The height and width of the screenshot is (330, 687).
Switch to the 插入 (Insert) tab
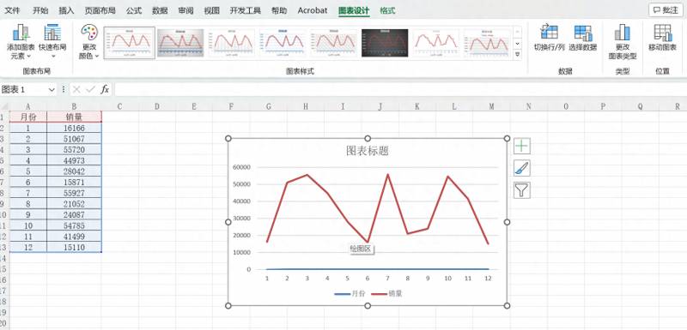(66, 10)
